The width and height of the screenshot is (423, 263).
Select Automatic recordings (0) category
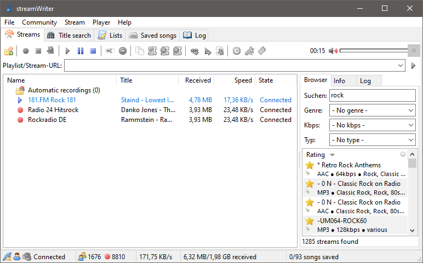64,90
